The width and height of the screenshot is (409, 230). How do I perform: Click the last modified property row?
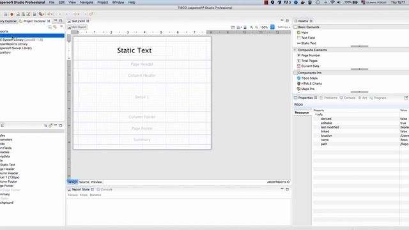[x=361, y=127]
